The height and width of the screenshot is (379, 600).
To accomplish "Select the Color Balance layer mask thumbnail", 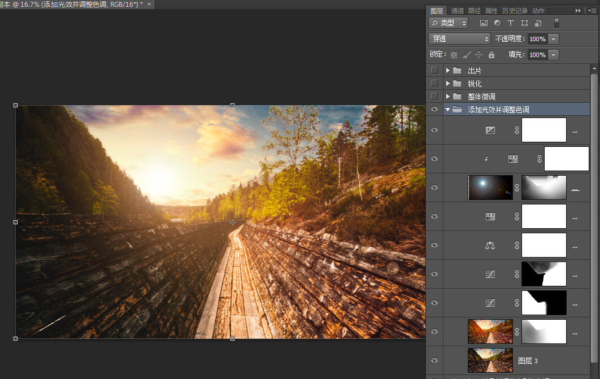I will point(544,245).
